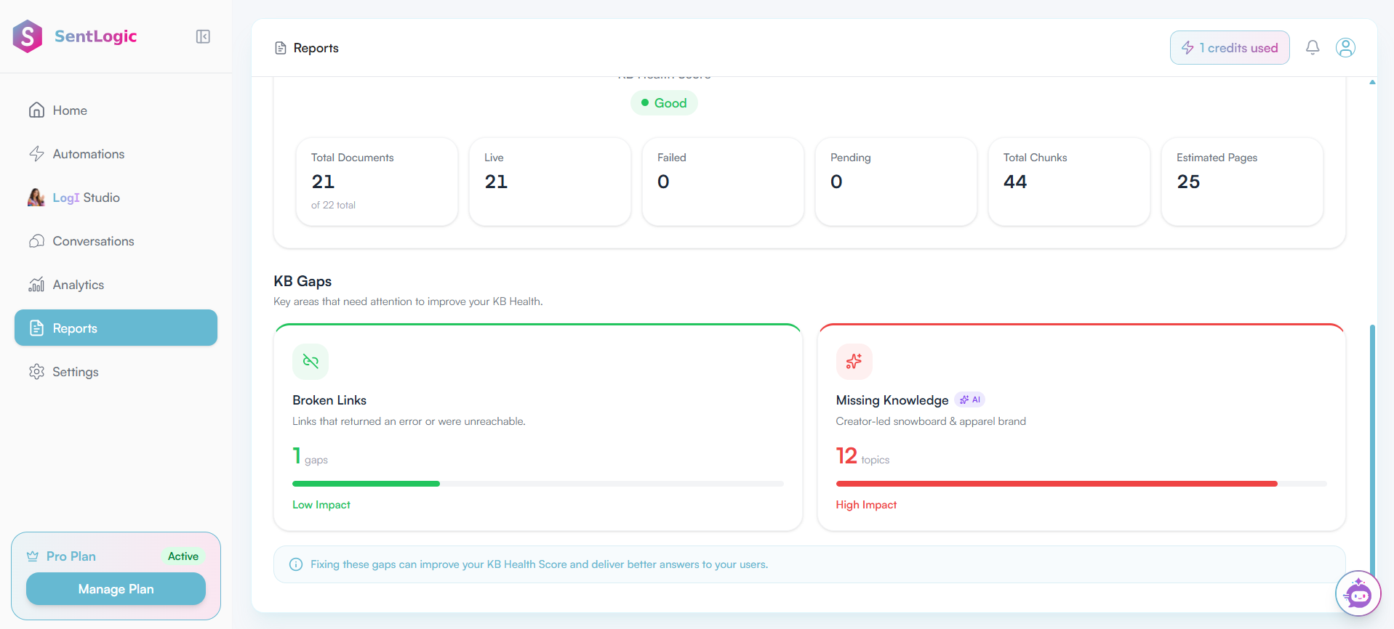Click the Missing Knowledge sparkle icon
This screenshot has width=1394, height=629.
click(854, 361)
